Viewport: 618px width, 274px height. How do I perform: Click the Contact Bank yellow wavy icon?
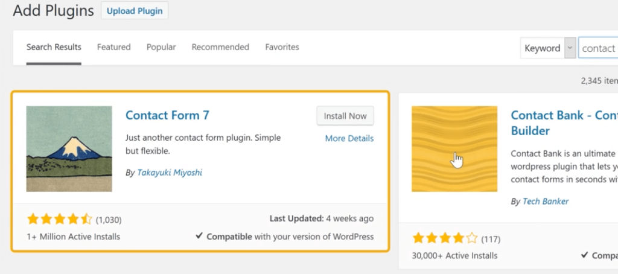coord(454,148)
